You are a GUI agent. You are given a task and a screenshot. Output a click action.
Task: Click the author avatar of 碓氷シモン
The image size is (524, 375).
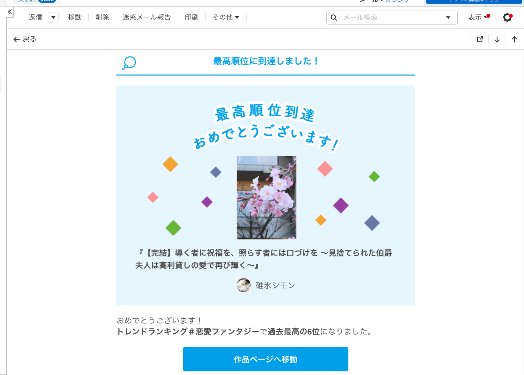click(x=244, y=285)
